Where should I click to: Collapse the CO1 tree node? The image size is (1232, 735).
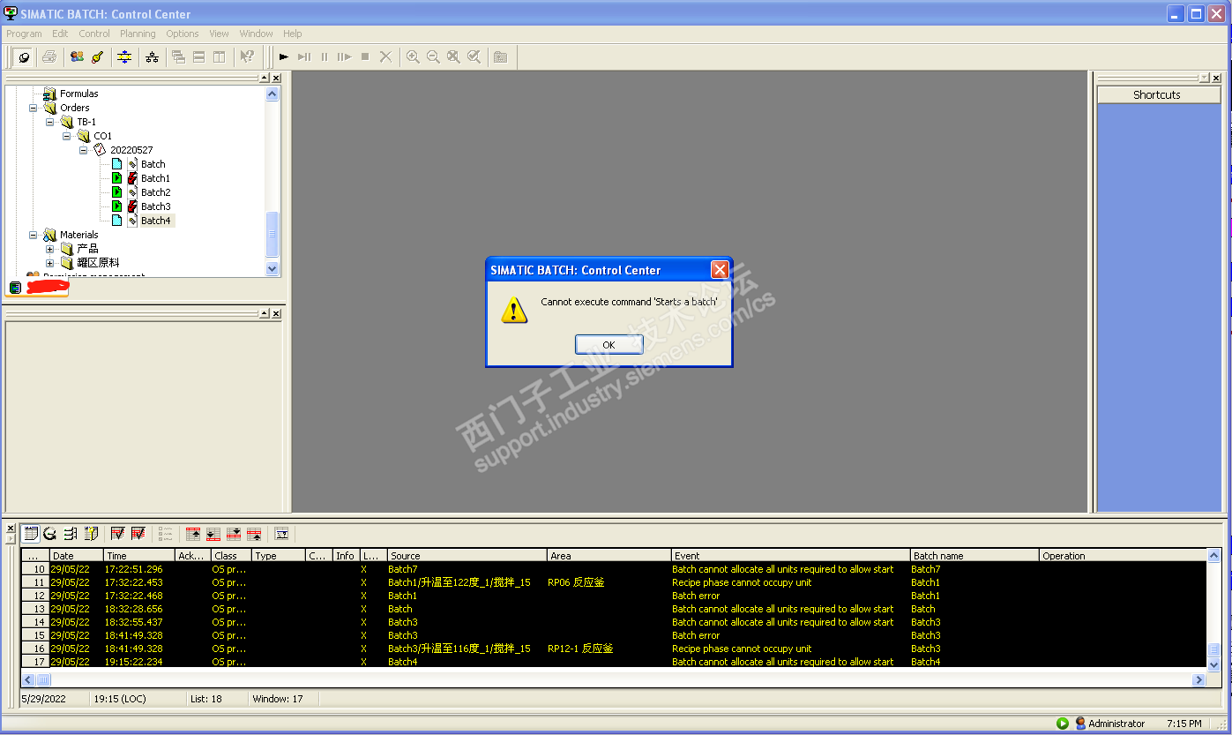coord(67,136)
